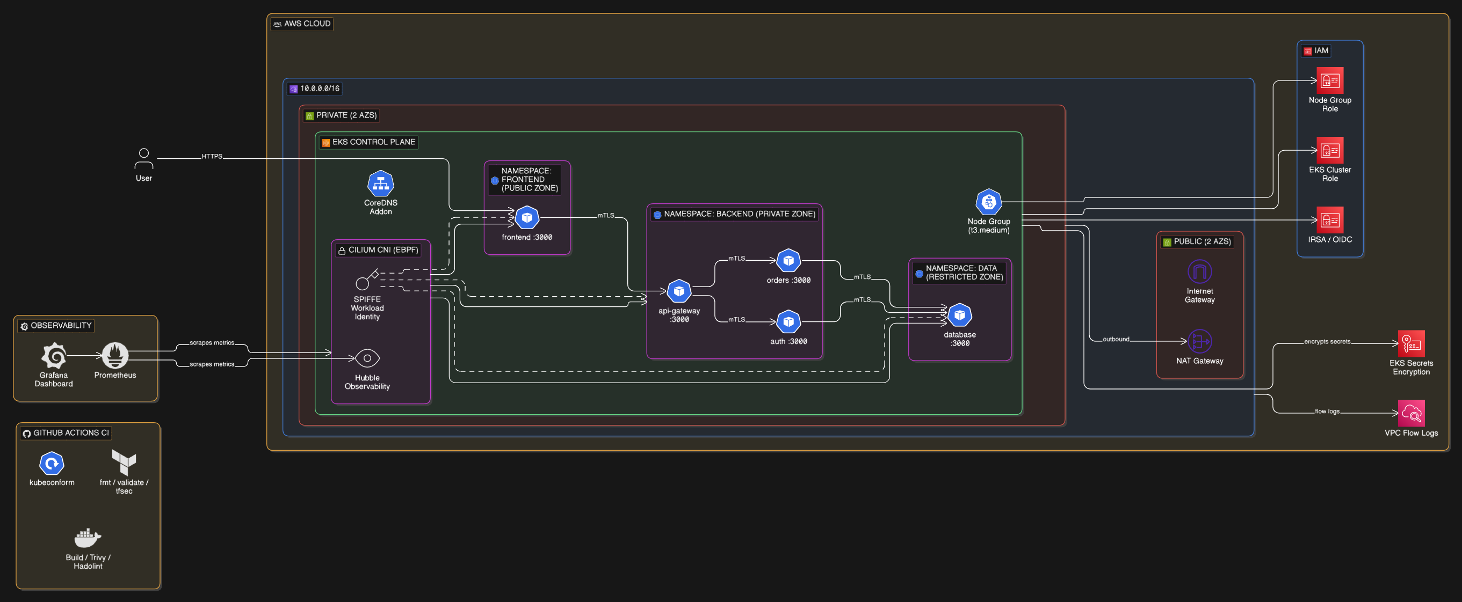
Task: Click the upper scrapes metrics edge label
Action: point(212,343)
